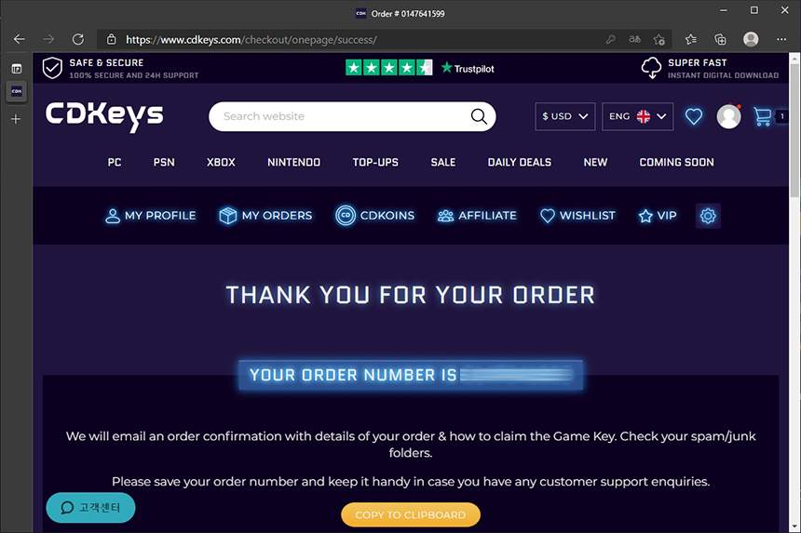This screenshot has height=533, width=801.
Task: Open the shopping cart icon
Action: (763, 117)
